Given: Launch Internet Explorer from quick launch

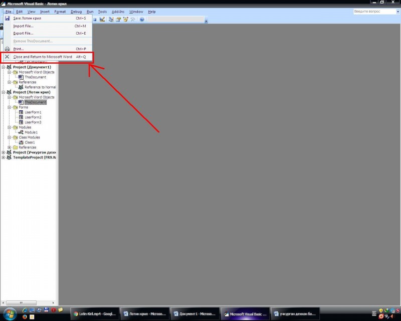Looking at the screenshot, I should pos(25,310).
